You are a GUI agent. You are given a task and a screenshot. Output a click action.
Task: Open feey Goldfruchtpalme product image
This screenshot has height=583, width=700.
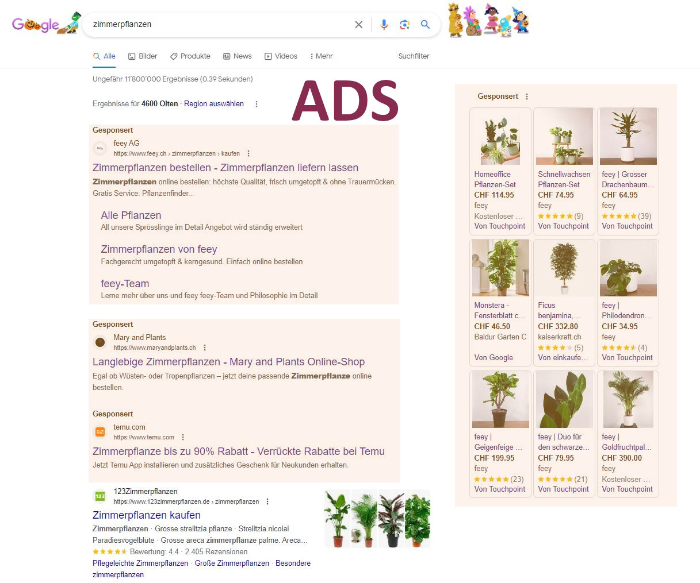628,399
